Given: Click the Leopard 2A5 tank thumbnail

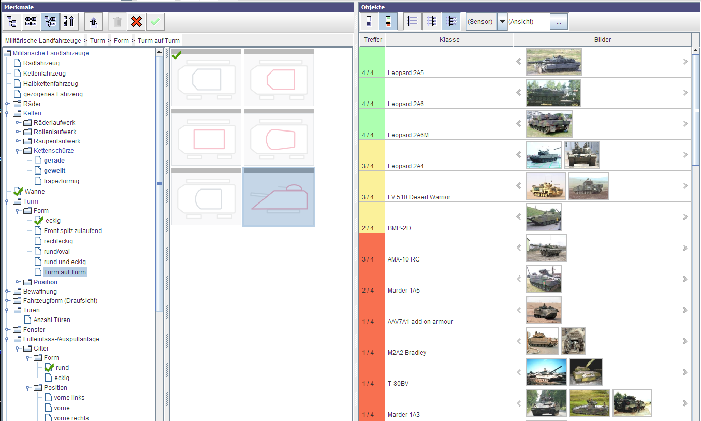Looking at the screenshot, I should point(553,62).
